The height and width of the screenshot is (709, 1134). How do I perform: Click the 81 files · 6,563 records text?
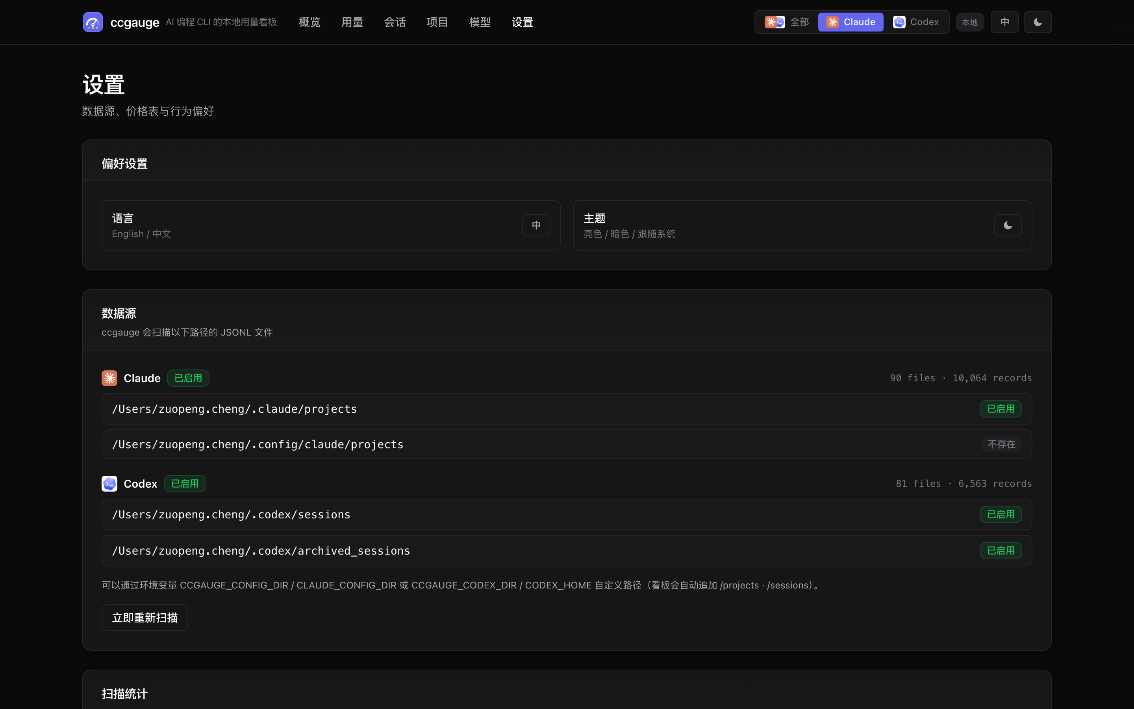[964, 483]
